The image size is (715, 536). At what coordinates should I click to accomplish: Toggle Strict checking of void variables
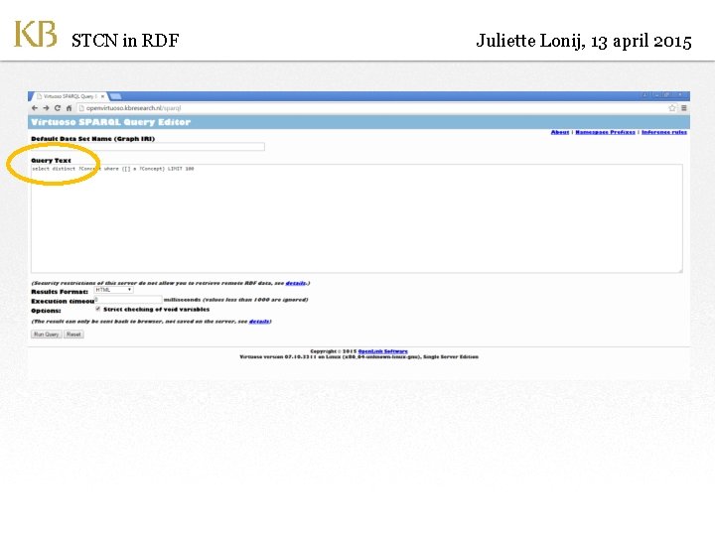click(x=97, y=309)
